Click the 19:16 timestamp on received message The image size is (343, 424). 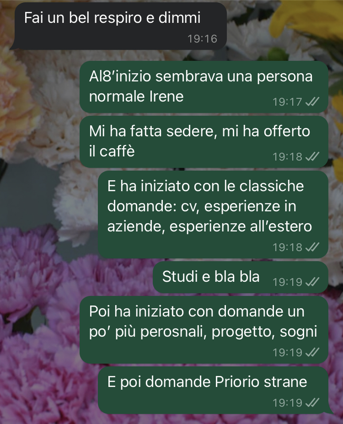(x=203, y=39)
